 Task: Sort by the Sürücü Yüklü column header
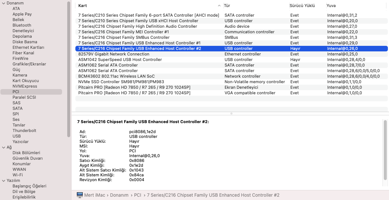coord(302,6)
